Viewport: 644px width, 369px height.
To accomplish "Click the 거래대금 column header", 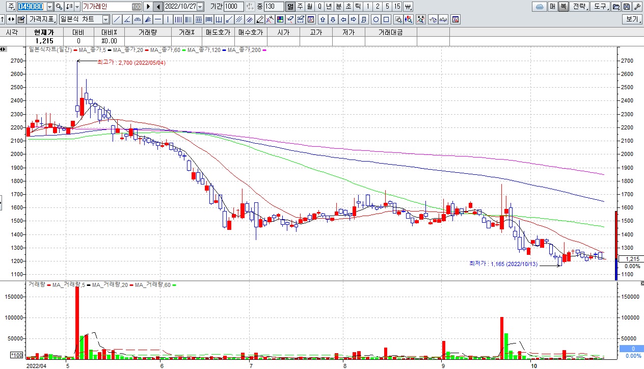I will pyautogui.click(x=391, y=32).
